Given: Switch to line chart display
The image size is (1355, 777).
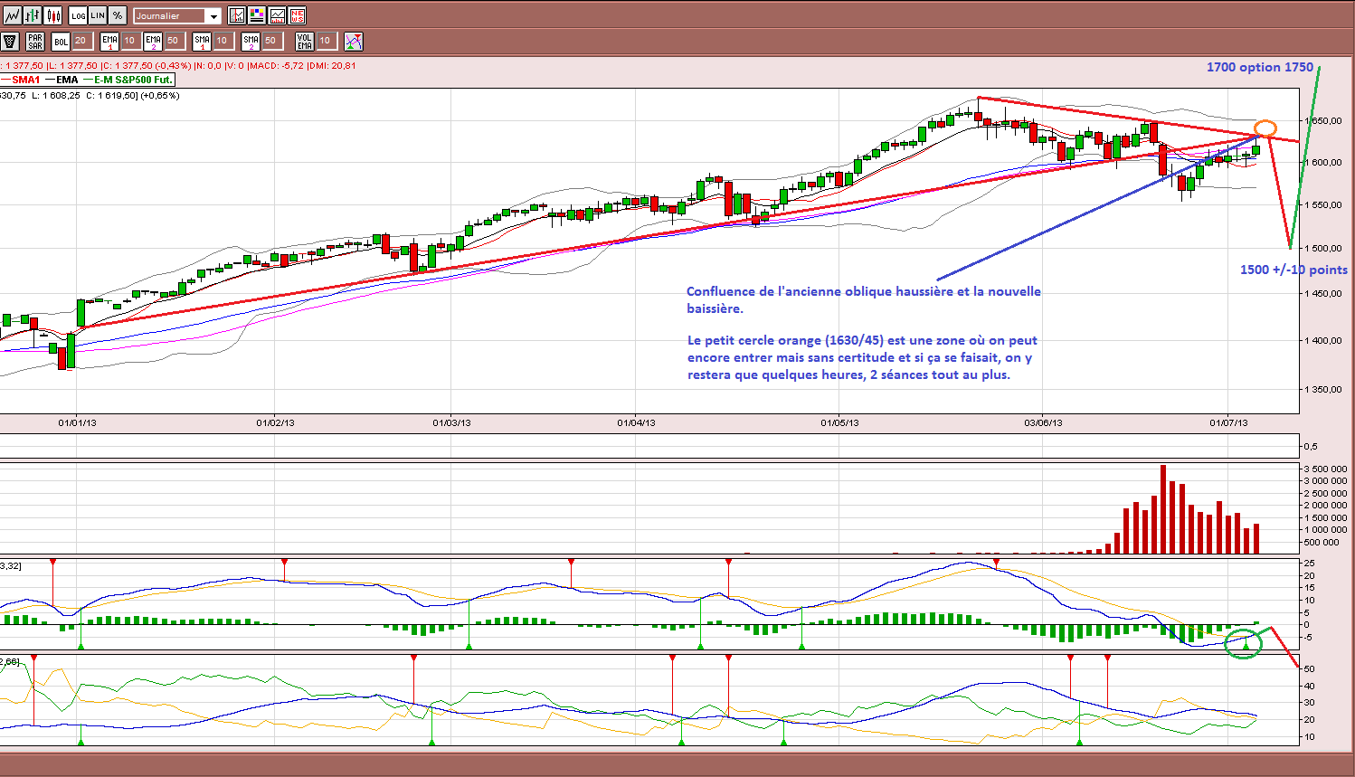Looking at the screenshot, I should tap(12, 15).
